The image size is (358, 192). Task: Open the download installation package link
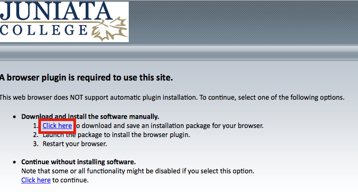point(57,126)
